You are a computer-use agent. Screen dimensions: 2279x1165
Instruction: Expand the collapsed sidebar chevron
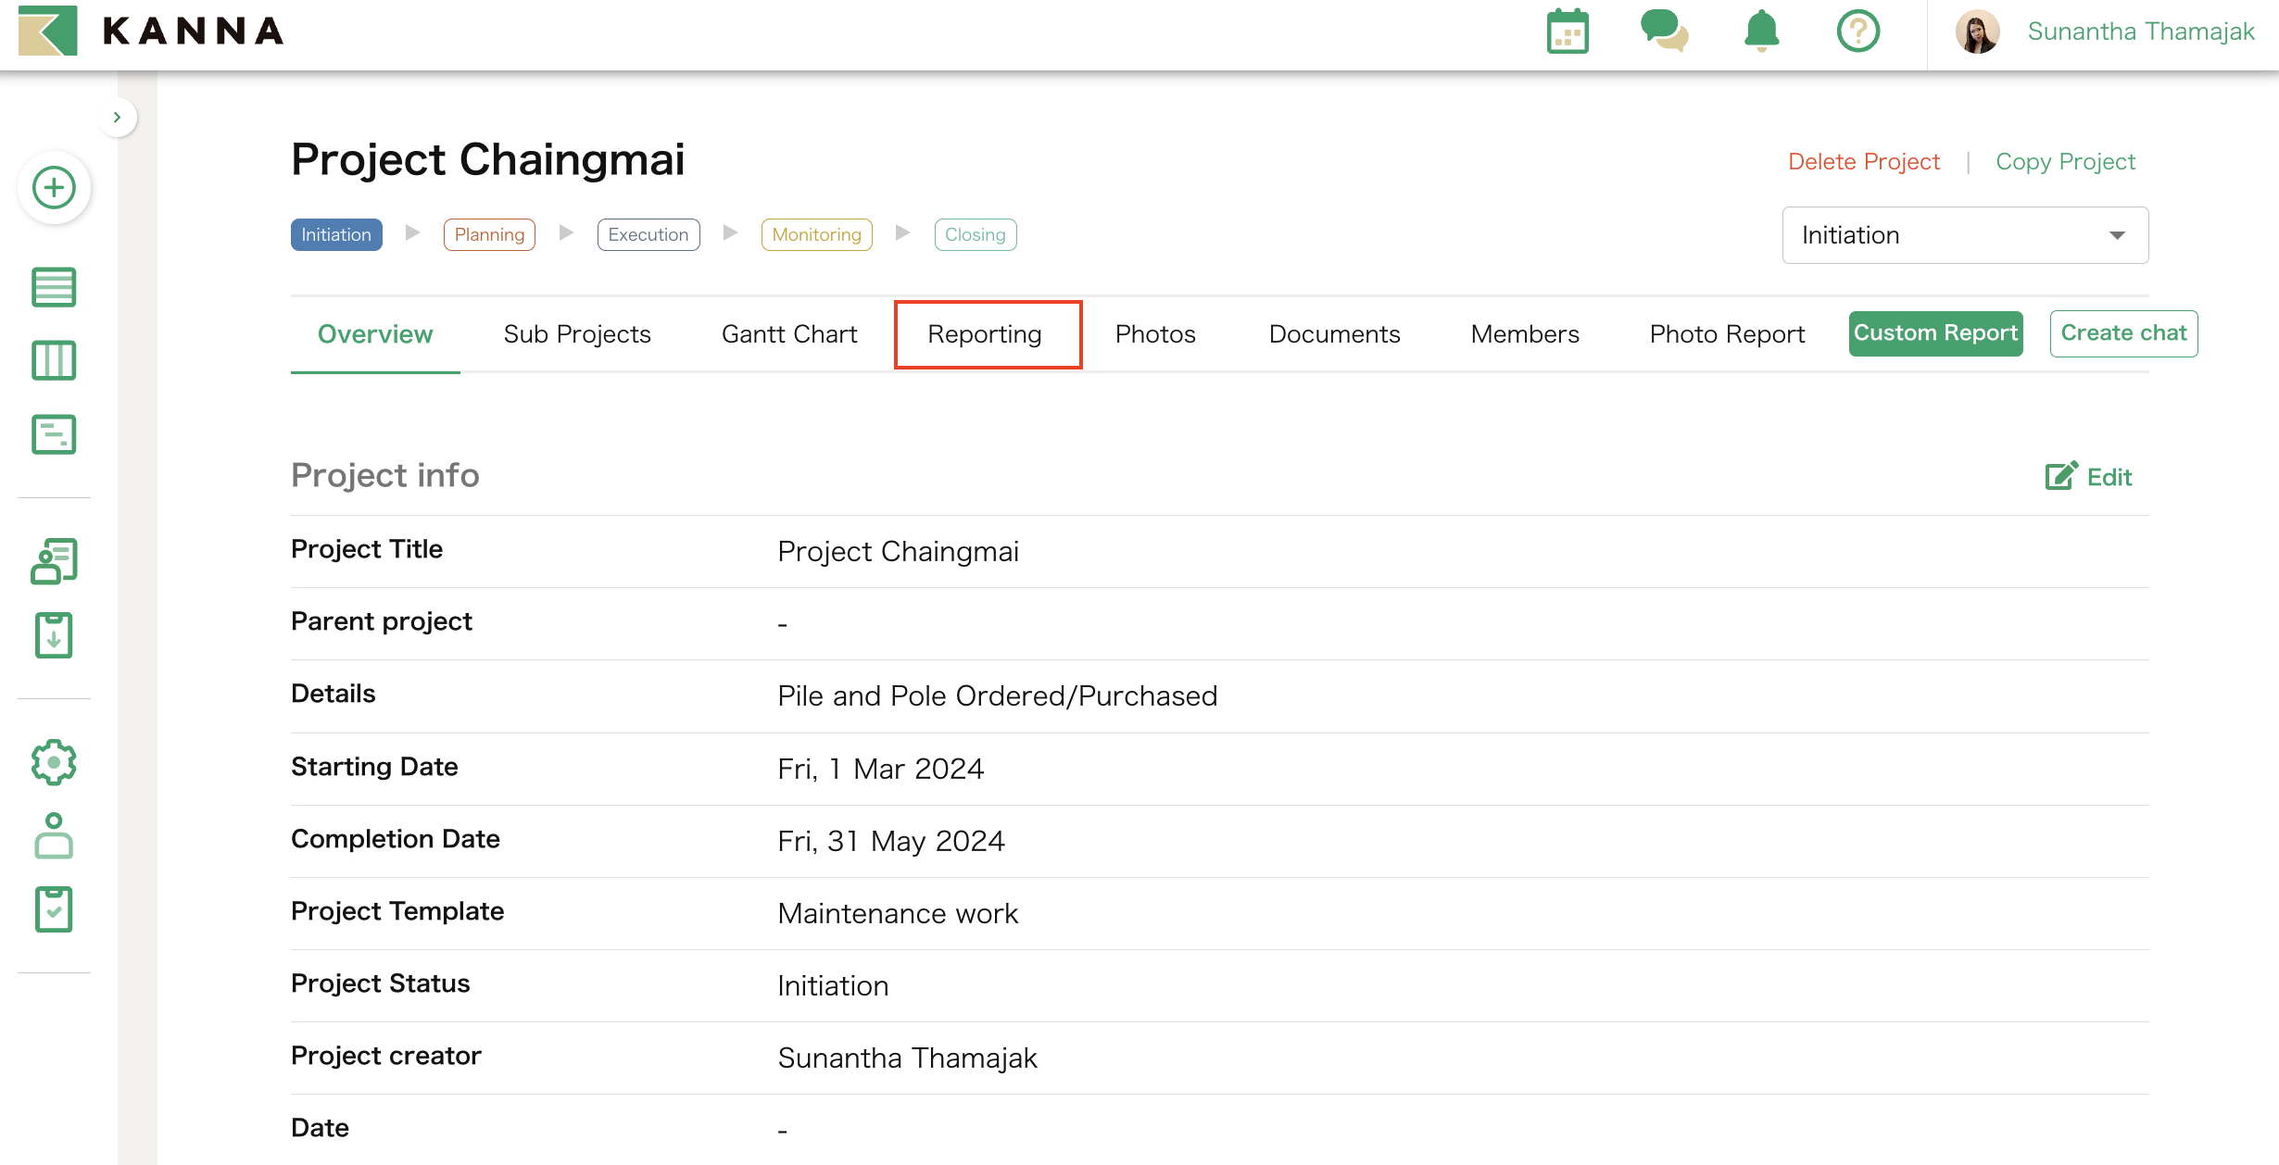(x=117, y=118)
